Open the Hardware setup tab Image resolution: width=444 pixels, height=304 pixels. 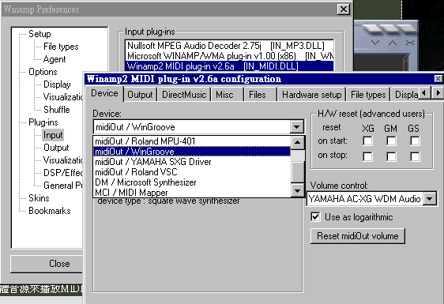(x=311, y=95)
